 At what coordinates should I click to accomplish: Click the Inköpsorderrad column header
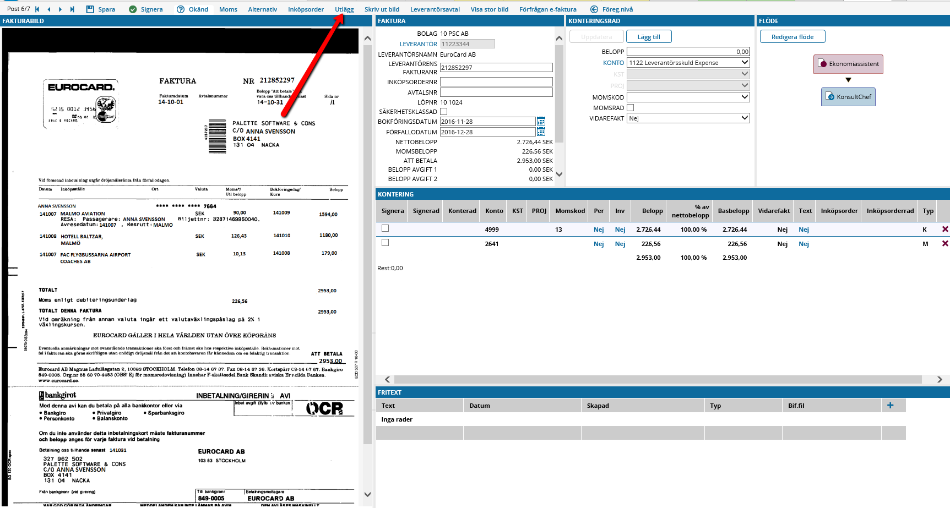point(890,211)
